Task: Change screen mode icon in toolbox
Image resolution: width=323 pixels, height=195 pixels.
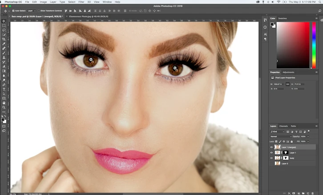Action: (x=4, y=131)
